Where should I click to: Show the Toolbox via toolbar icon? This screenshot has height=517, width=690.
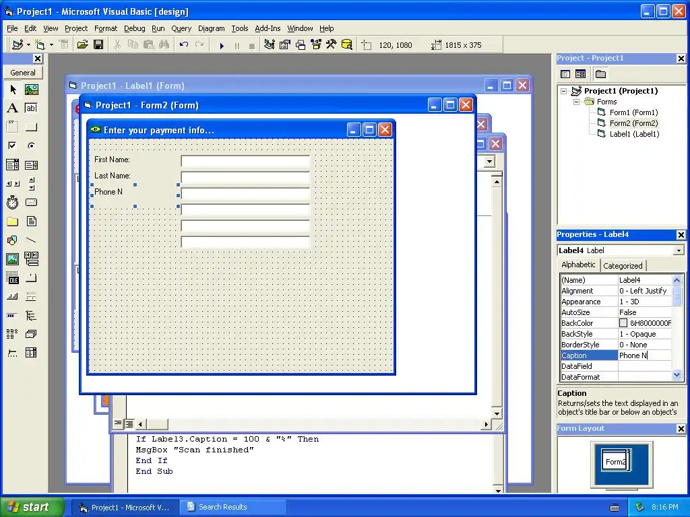click(x=332, y=44)
